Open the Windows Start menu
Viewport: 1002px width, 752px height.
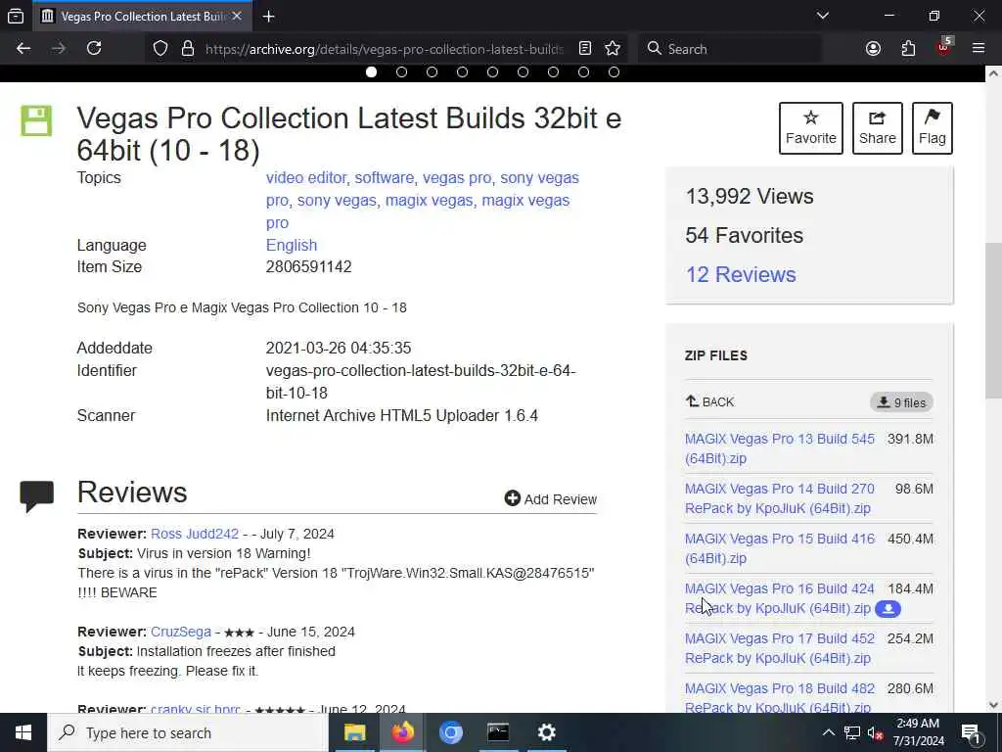(23, 732)
